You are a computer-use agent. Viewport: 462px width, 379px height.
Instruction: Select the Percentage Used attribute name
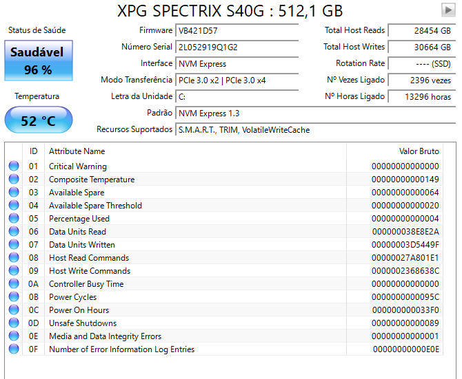pyautogui.click(x=79, y=219)
